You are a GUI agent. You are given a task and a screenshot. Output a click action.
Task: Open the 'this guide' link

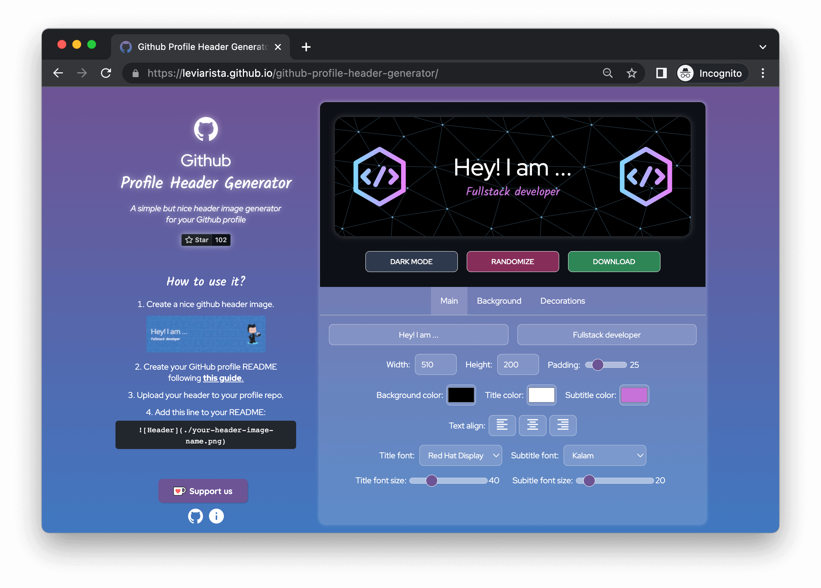(x=223, y=378)
